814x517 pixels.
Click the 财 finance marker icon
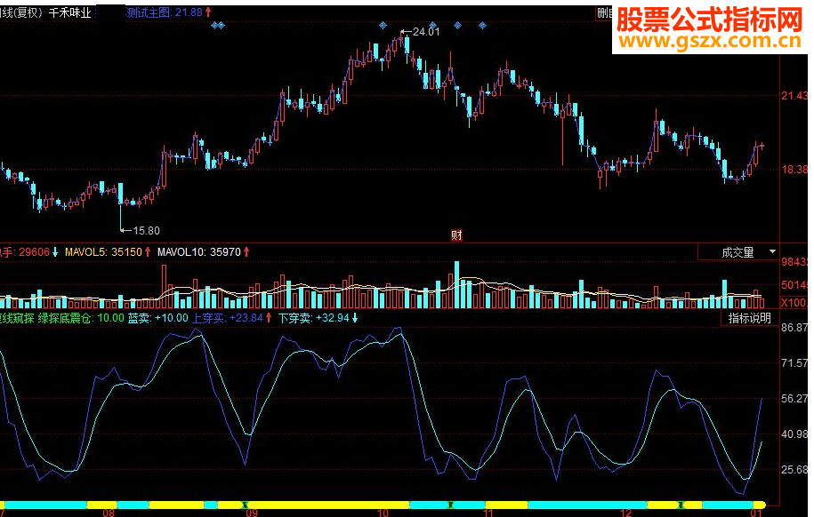click(456, 236)
